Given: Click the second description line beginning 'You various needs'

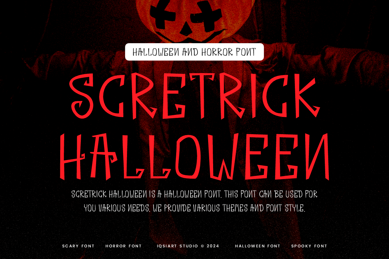Looking at the screenshot, I should point(194,208).
